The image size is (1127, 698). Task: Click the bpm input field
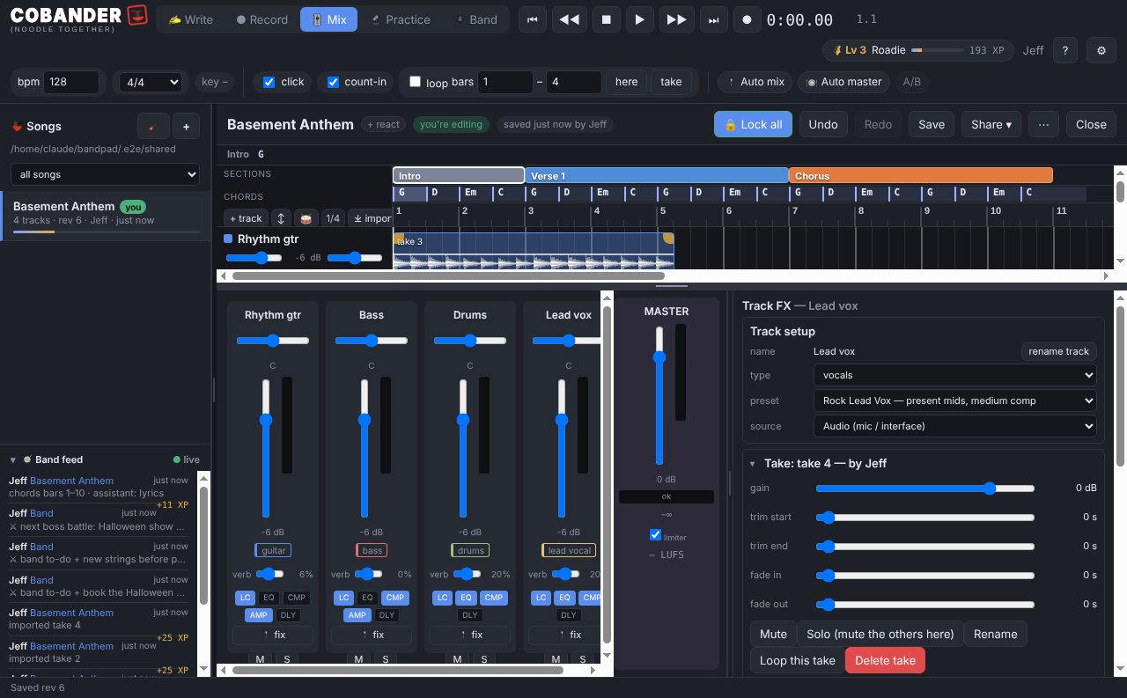point(71,82)
